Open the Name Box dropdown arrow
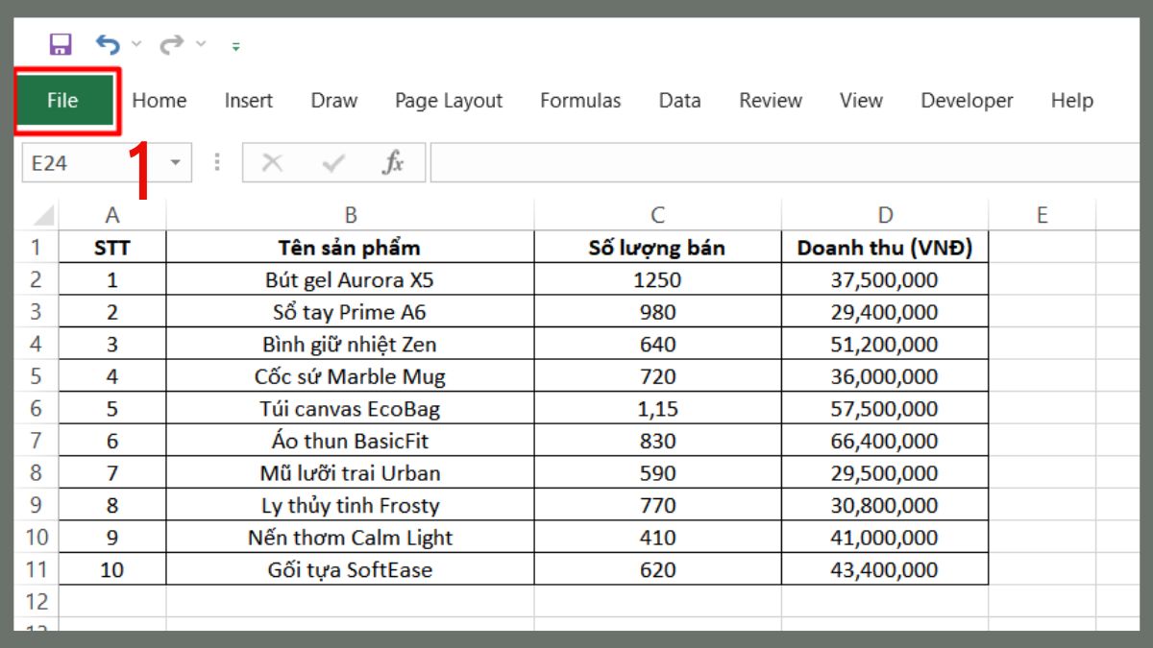Image resolution: width=1153 pixels, height=648 pixels. point(175,163)
